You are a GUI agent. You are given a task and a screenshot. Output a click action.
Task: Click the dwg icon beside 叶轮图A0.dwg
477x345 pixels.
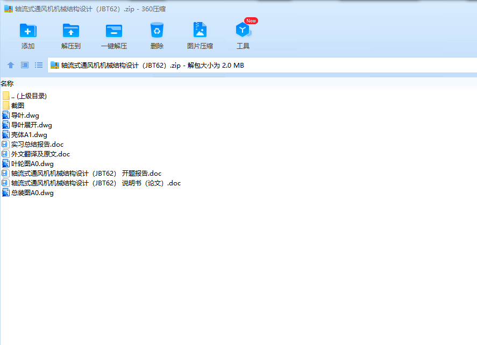coord(6,164)
